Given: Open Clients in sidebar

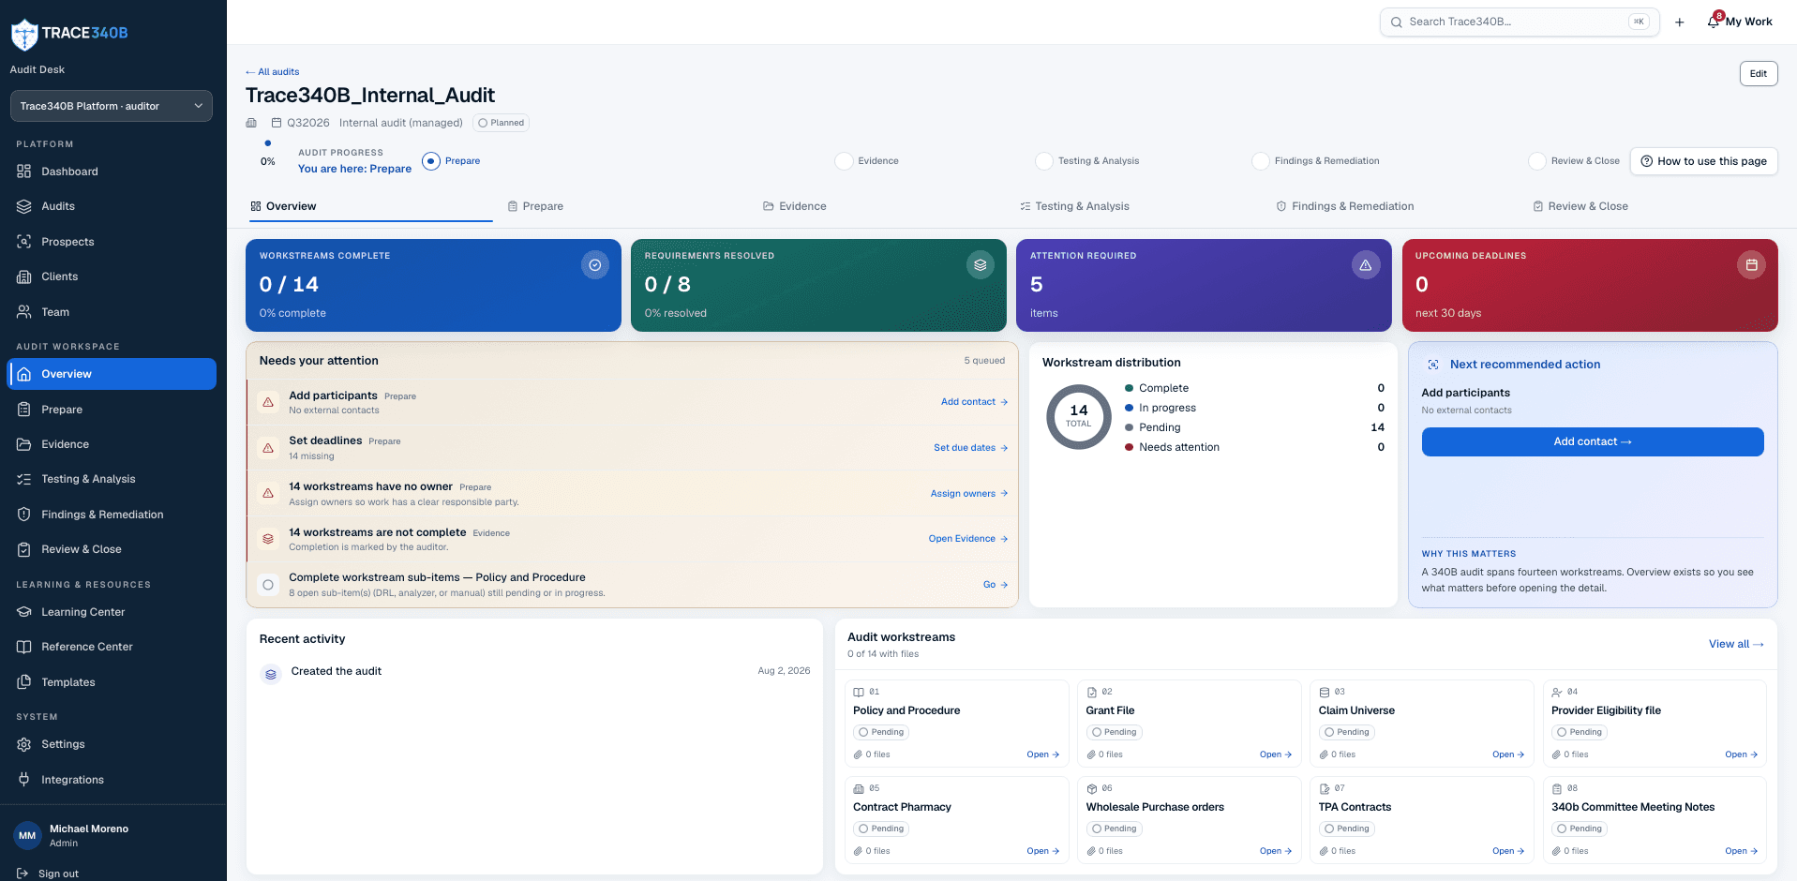Looking at the screenshot, I should tap(112, 276).
